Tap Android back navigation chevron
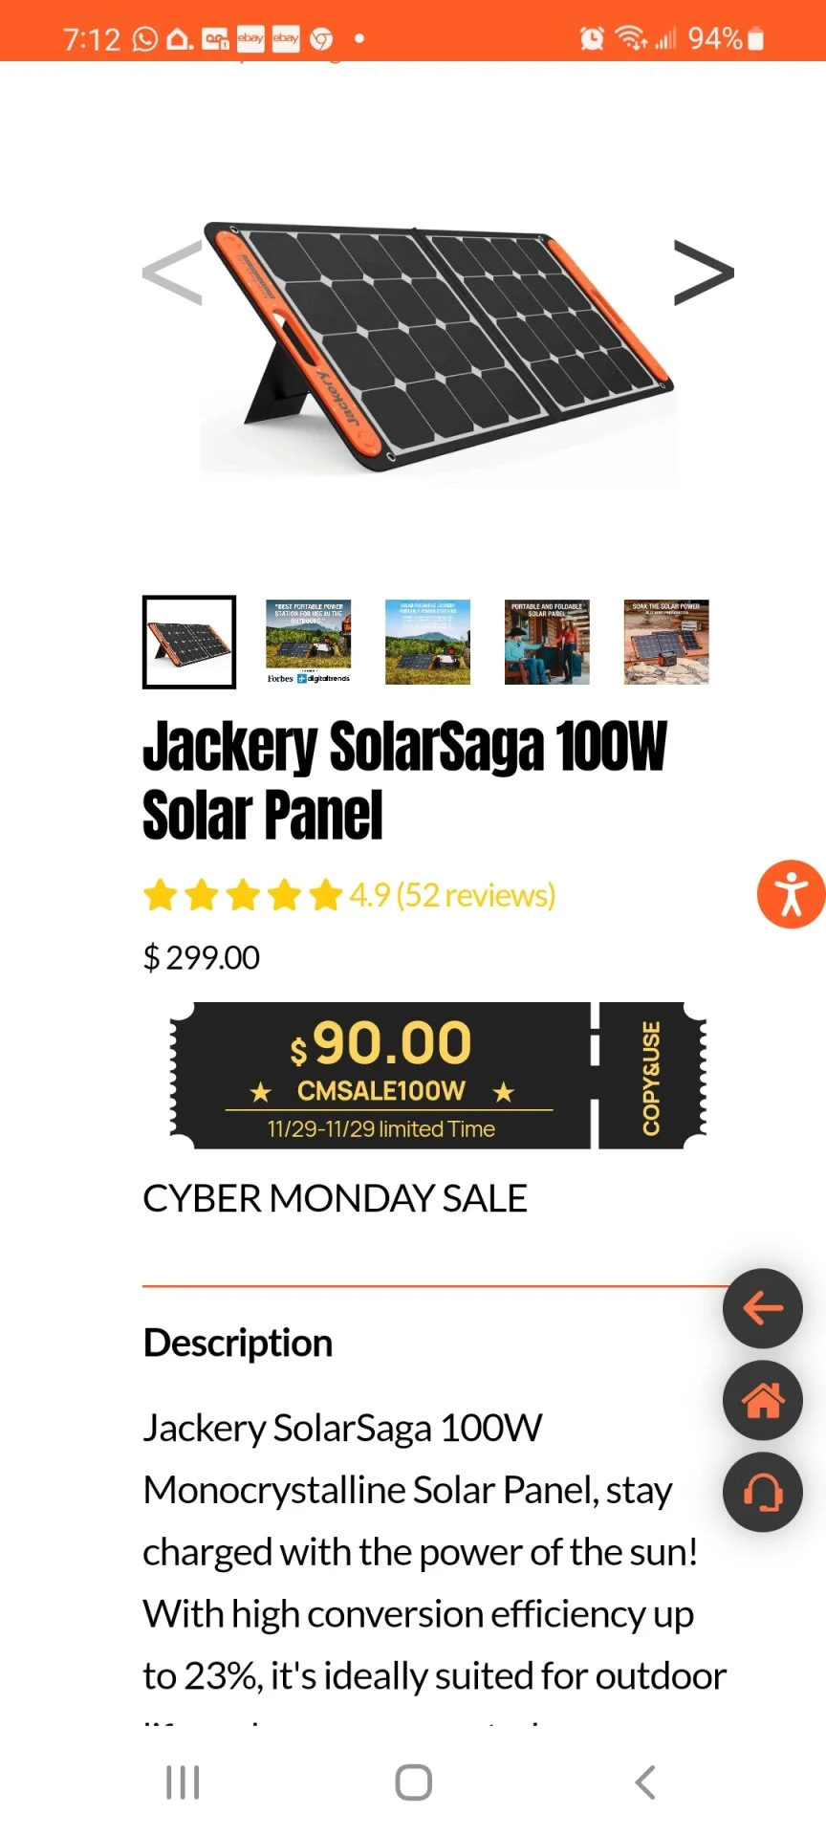826x1836 pixels. click(x=645, y=1782)
